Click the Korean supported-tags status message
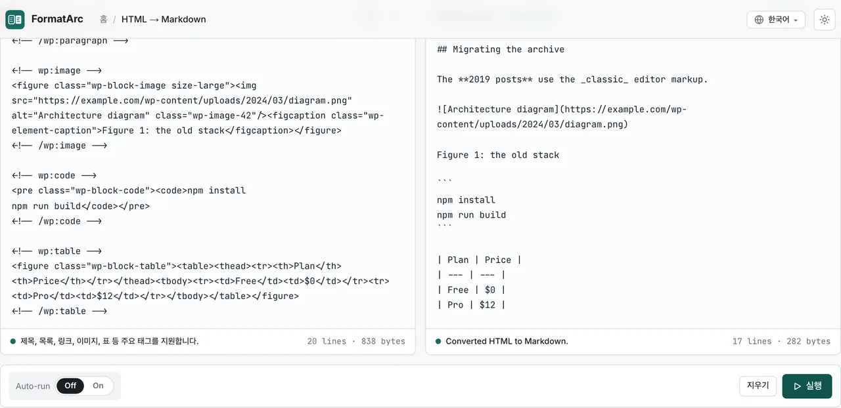 (x=109, y=341)
